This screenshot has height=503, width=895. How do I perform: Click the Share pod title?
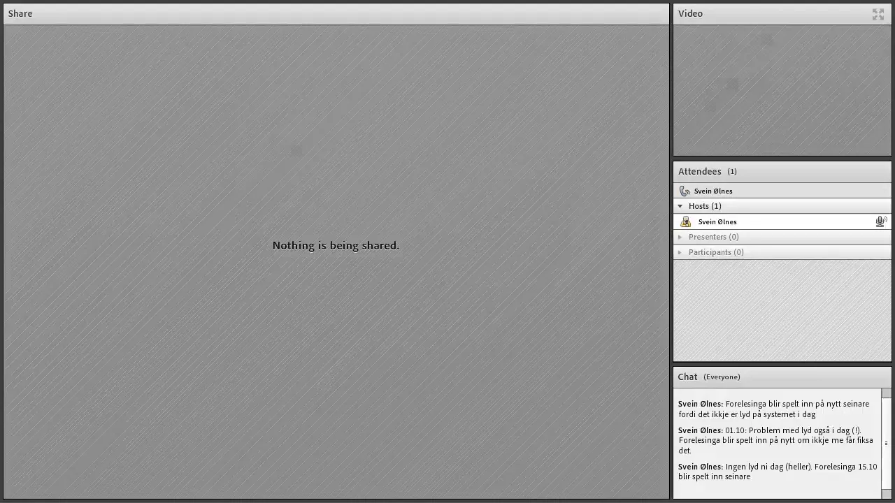pos(20,13)
